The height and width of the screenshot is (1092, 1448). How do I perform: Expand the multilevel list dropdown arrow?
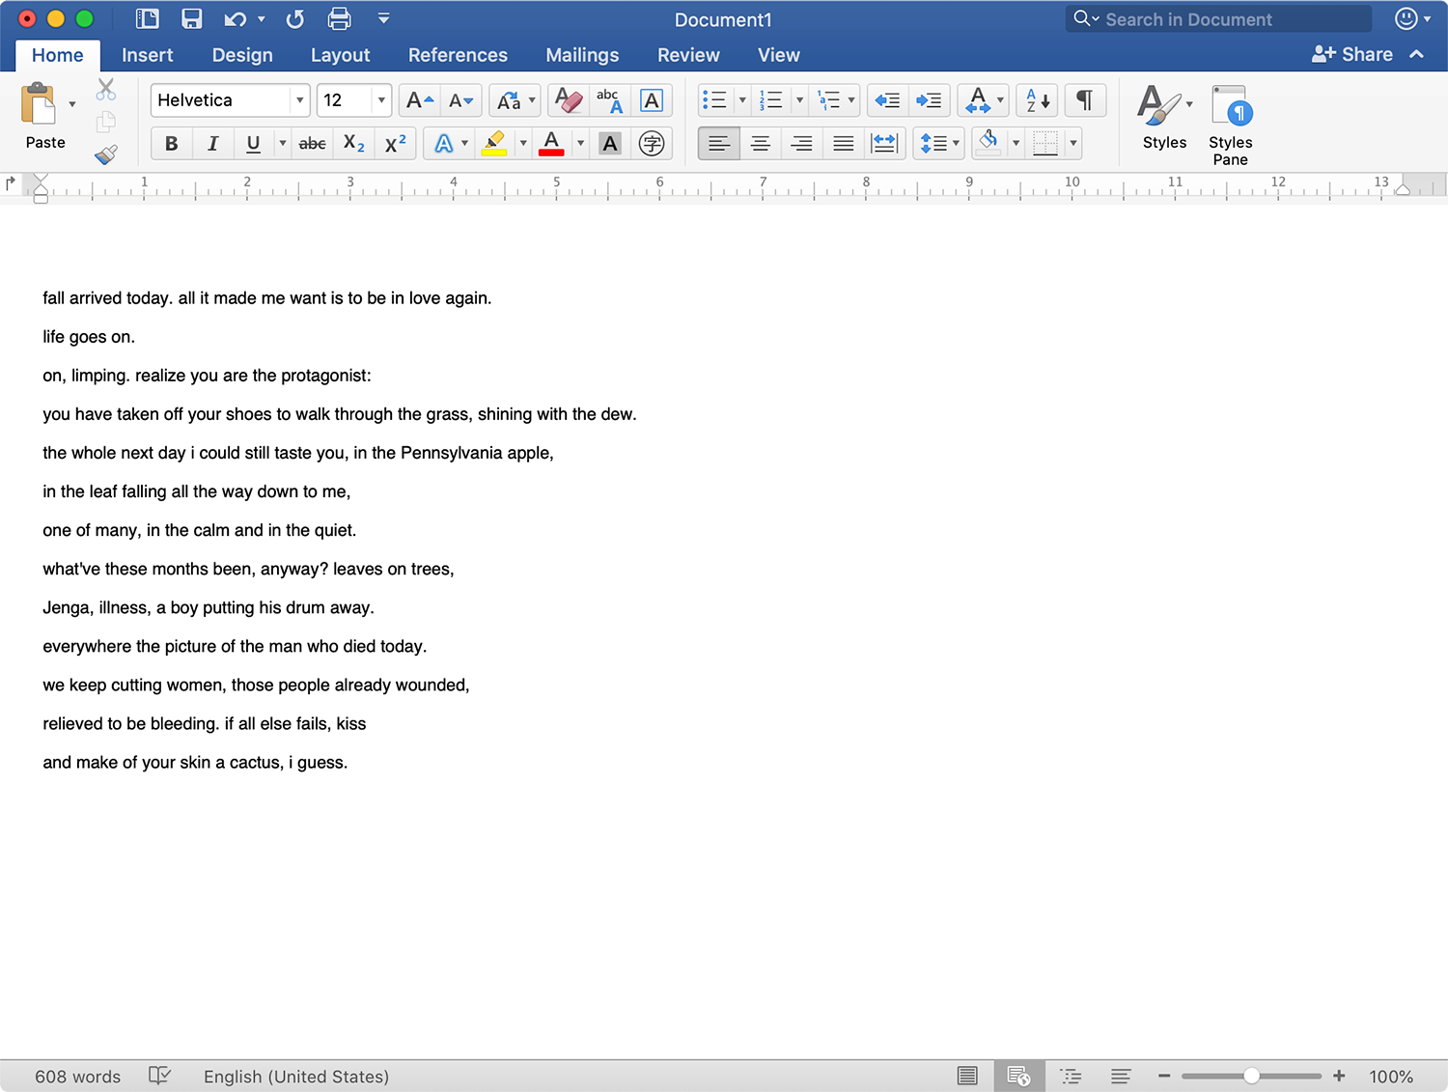[x=851, y=100]
